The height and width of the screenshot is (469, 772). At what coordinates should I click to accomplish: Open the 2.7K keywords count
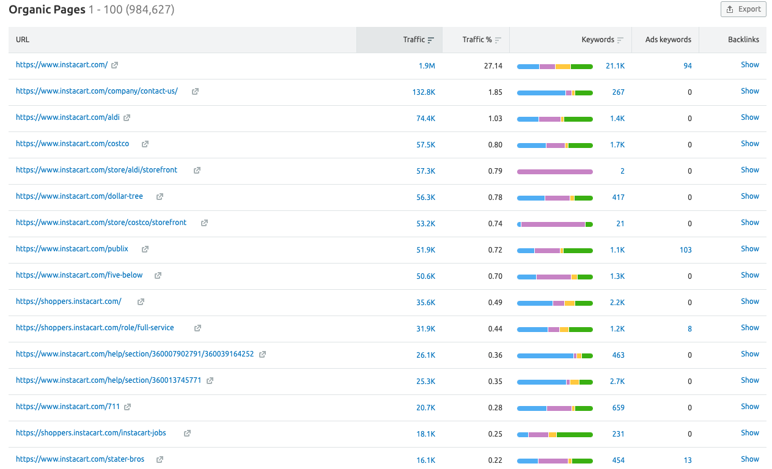click(x=617, y=382)
